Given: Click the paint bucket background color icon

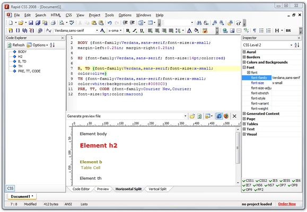Looking at the screenshot, I should [x=196, y=31].
